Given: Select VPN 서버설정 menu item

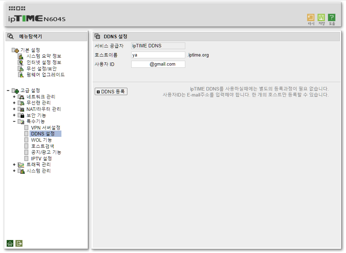Looking at the screenshot, I should (46, 127).
